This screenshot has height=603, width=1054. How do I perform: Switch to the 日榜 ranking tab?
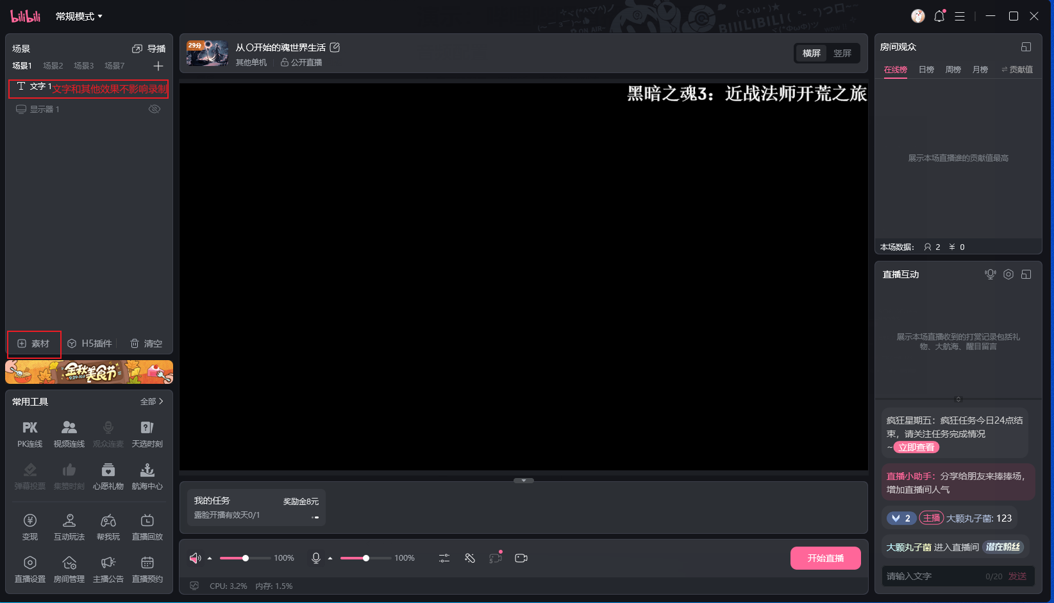925,69
